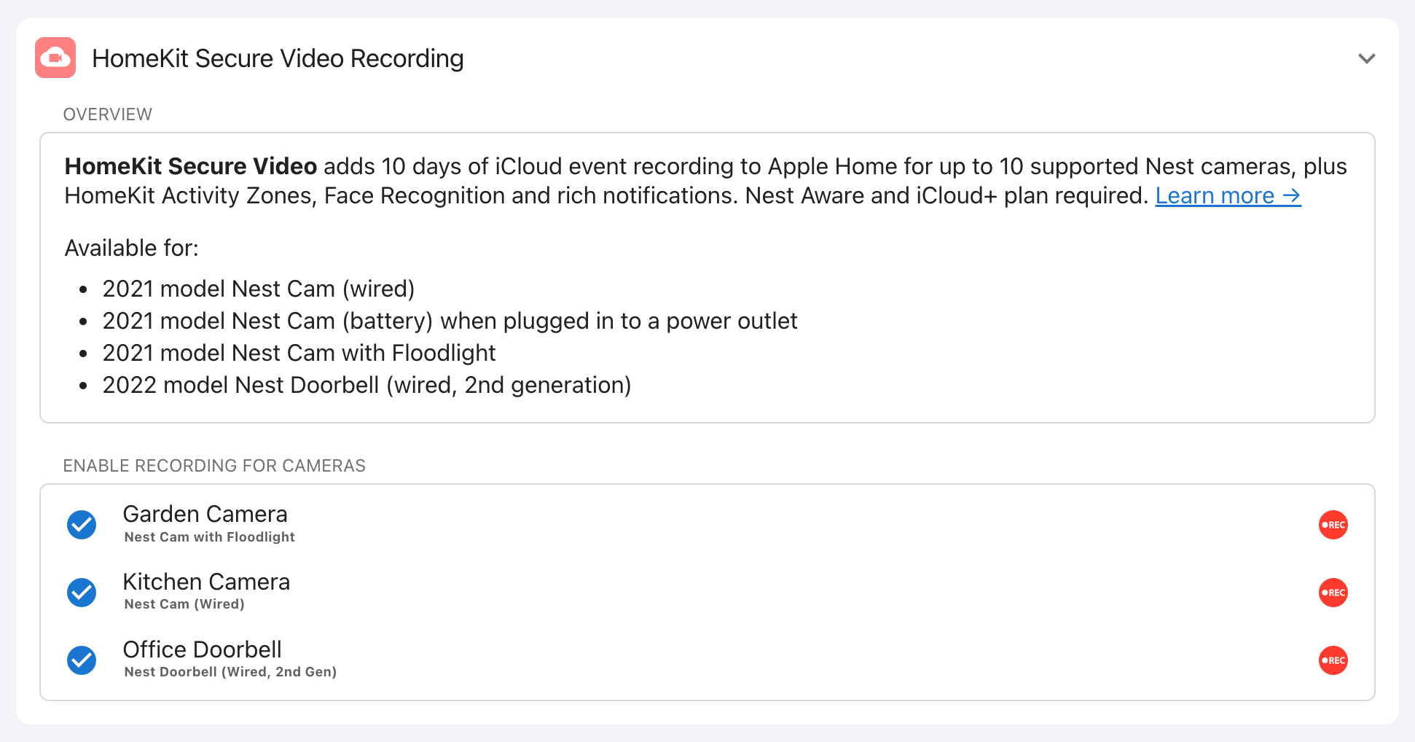Uncheck the Kitchen Camera recording checkbox
This screenshot has width=1415, height=742.
[82, 593]
